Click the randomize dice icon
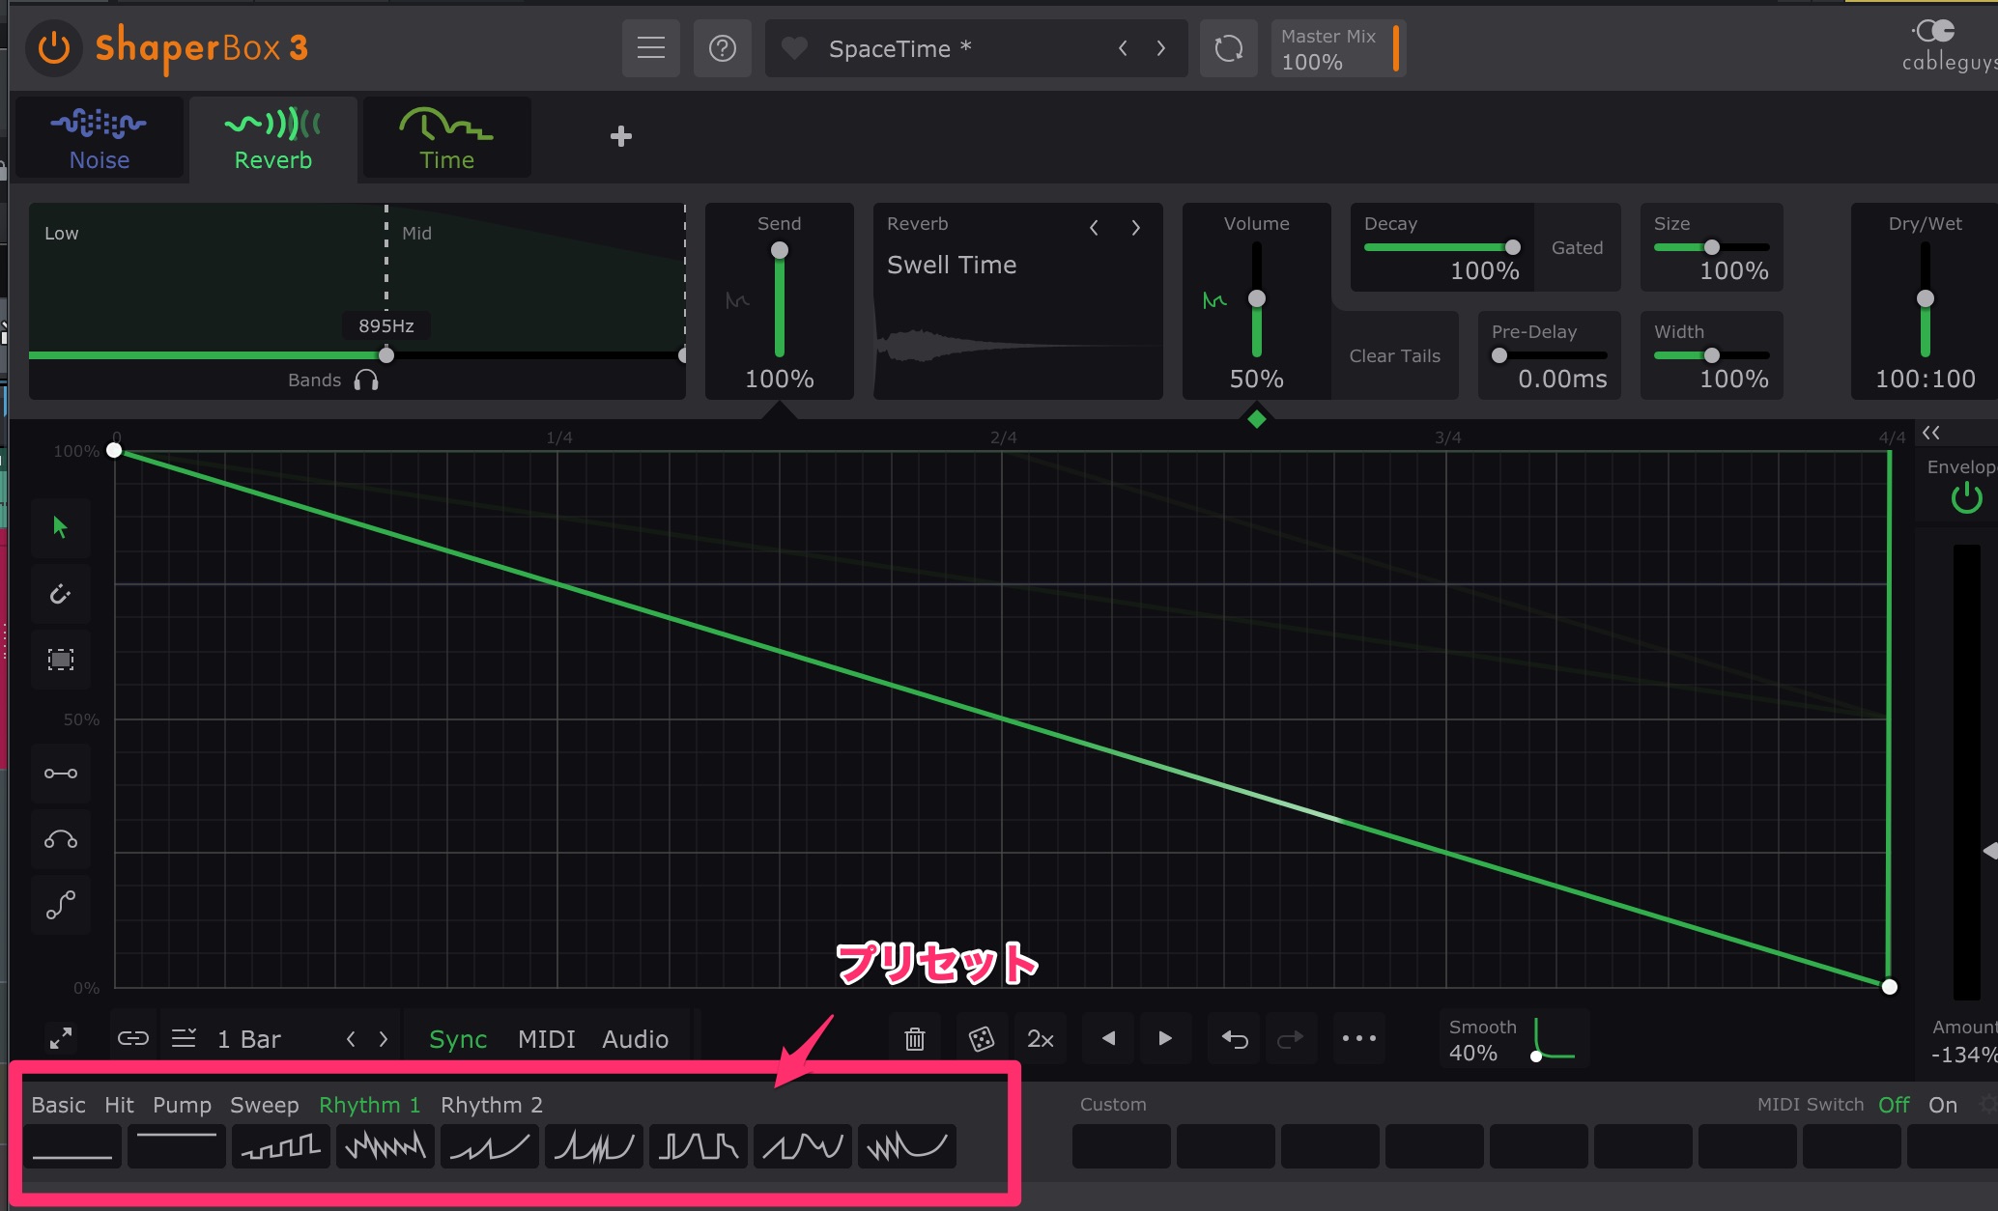 [981, 1039]
